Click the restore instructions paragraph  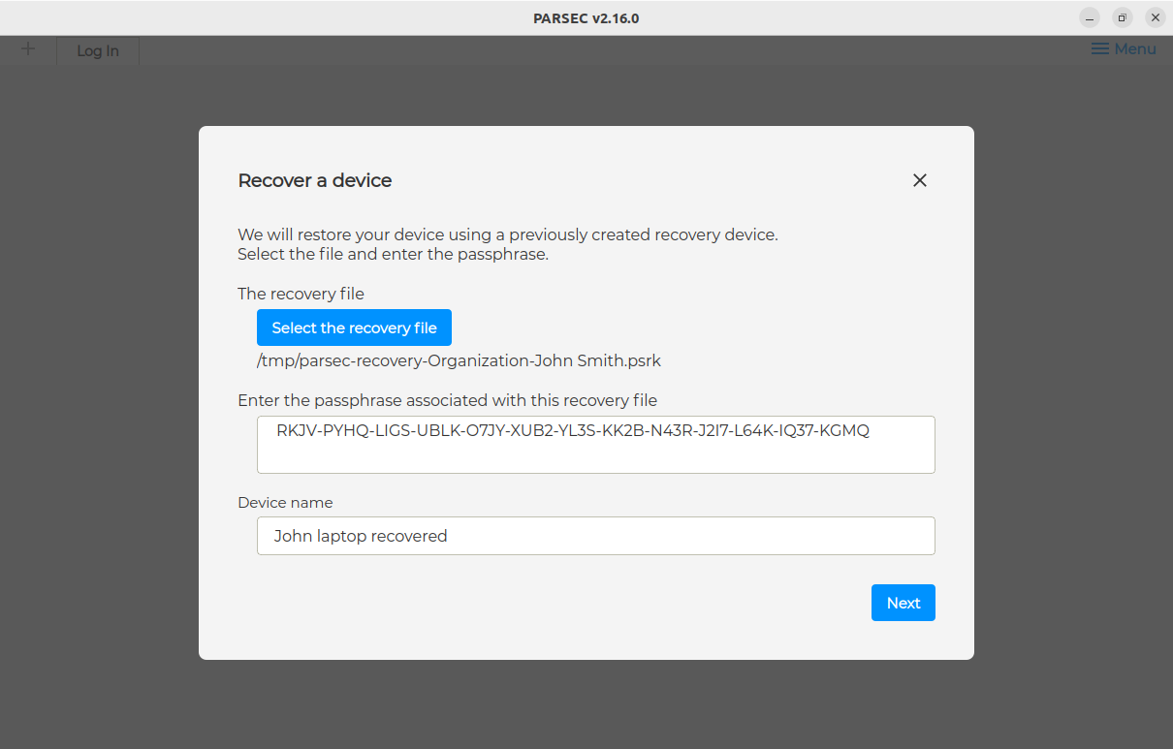pyautogui.click(x=508, y=244)
